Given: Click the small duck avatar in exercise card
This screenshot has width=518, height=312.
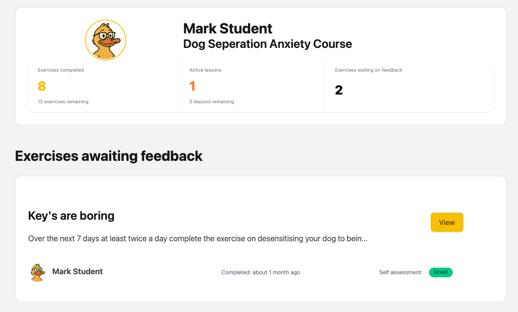Looking at the screenshot, I should pyautogui.click(x=37, y=272).
